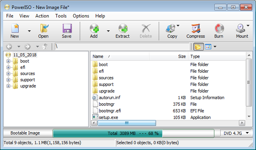Click the vertical scrollbar thumb
Image resolution: width=256 pixels, height=150 pixels.
tap(249, 82)
